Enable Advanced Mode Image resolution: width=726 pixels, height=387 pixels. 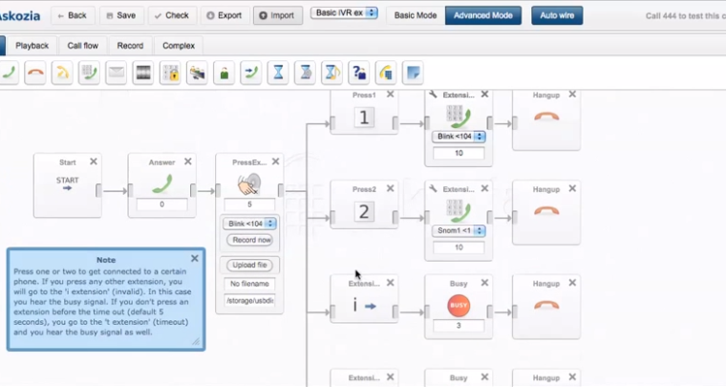483,15
